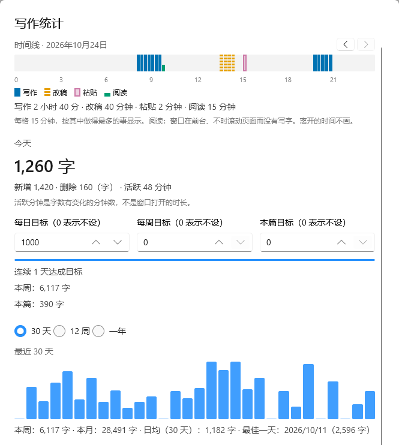Click the 今天 label
Screen dimensions: 399x445
(x=23, y=143)
